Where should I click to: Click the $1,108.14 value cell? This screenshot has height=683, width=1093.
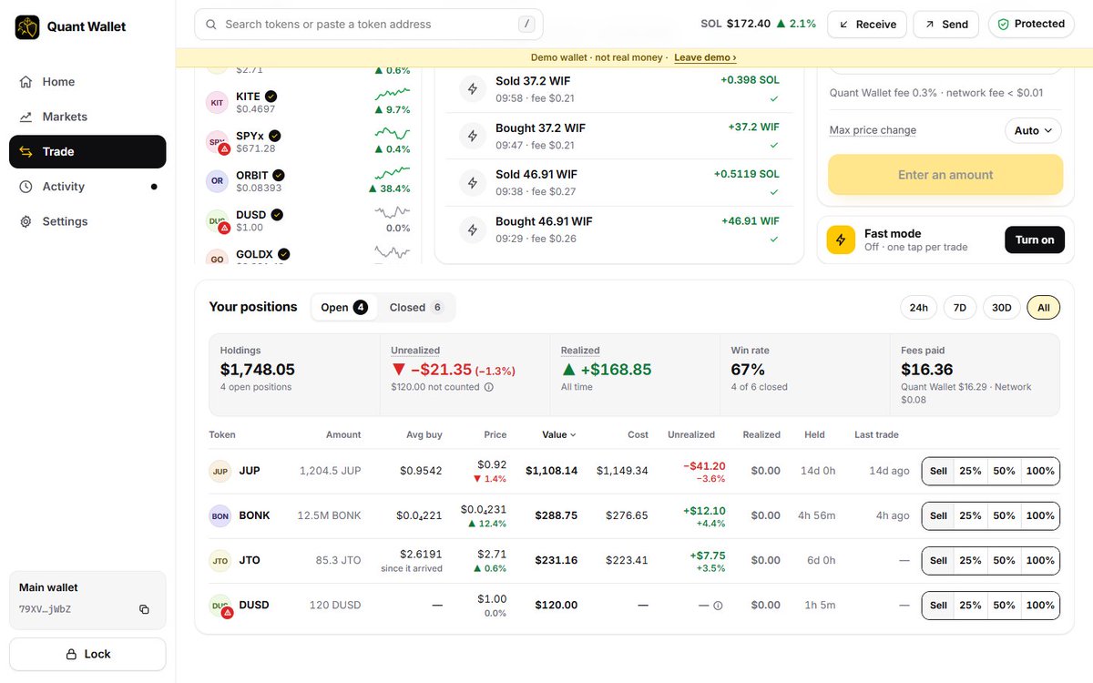click(551, 472)
